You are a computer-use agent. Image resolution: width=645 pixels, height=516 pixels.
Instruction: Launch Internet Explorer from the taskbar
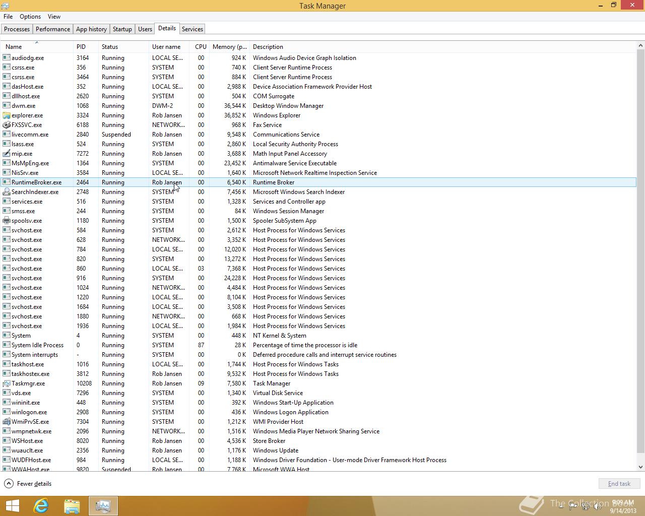click(41, 506)
